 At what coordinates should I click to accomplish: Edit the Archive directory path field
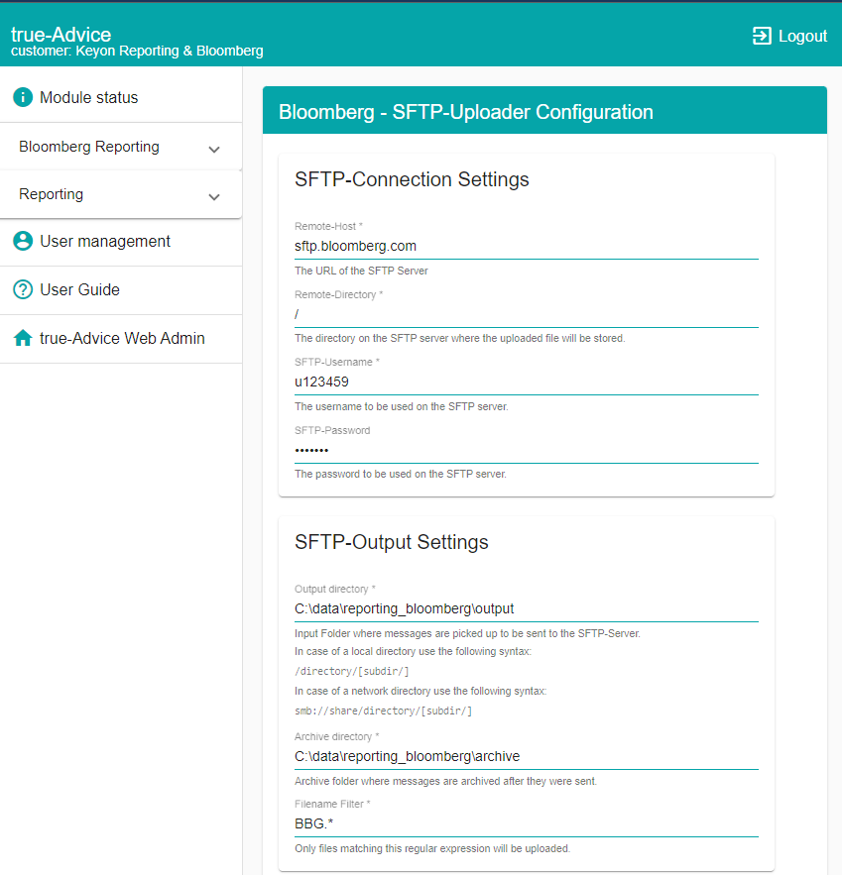point(526,757)
